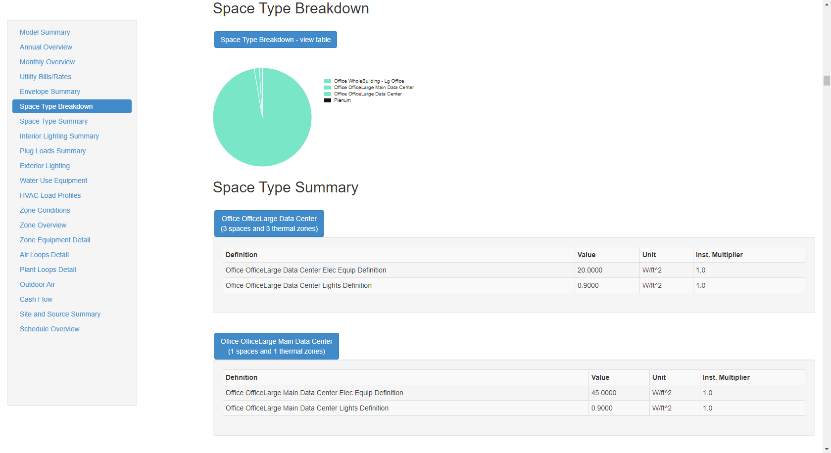Select the Office WholeBuilding - Lg Office legend entry

tap(368, 81)
